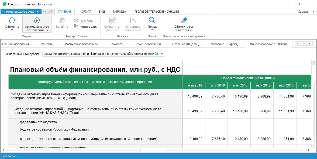
Task: Click the horizontal scrollbar left arrow
Action: [x=3, y=150]
